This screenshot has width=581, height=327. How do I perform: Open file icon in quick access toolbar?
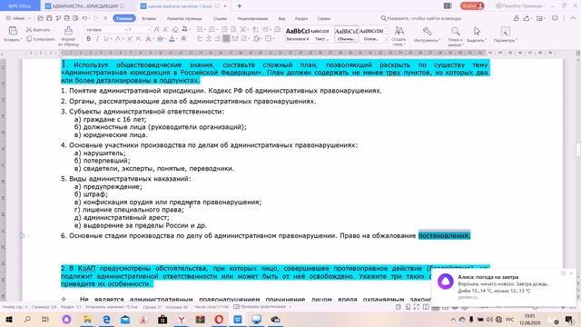[x=40, y=18]
